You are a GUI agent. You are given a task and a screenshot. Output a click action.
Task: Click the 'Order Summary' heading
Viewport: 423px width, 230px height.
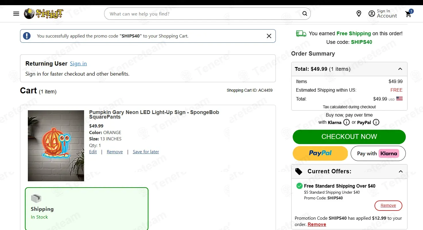(x=313, y=54)
